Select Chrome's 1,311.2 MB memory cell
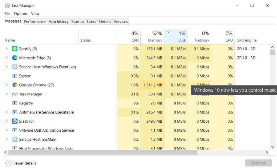277x168 pixels. pos(152,85)
